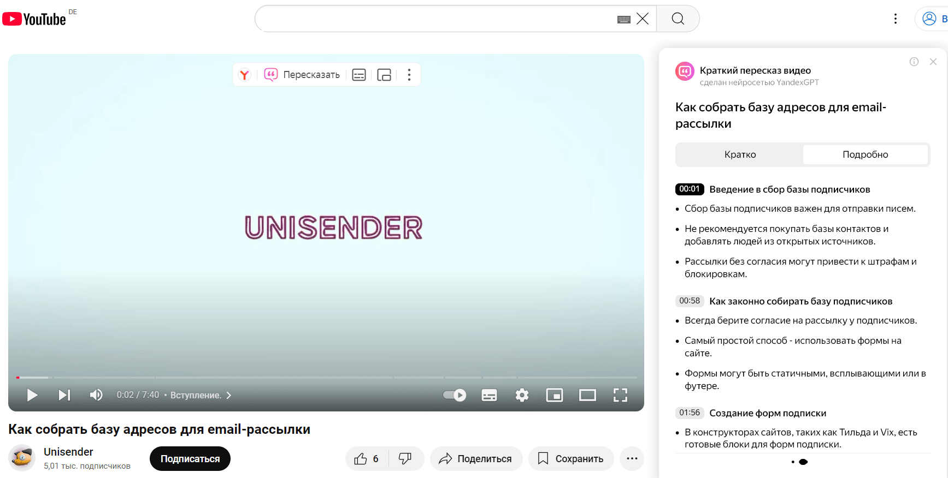Jump to 00:58 timestamp
948x478 pixels.
pos(690,301)
